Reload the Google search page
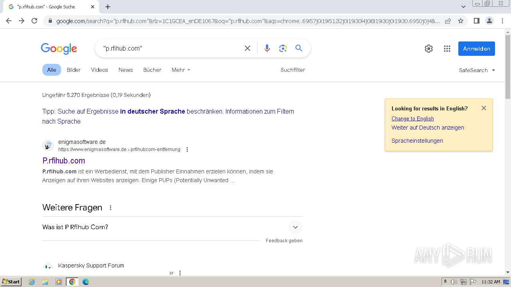This screenshot has width=511, height=287. click(x=34, y=21)
